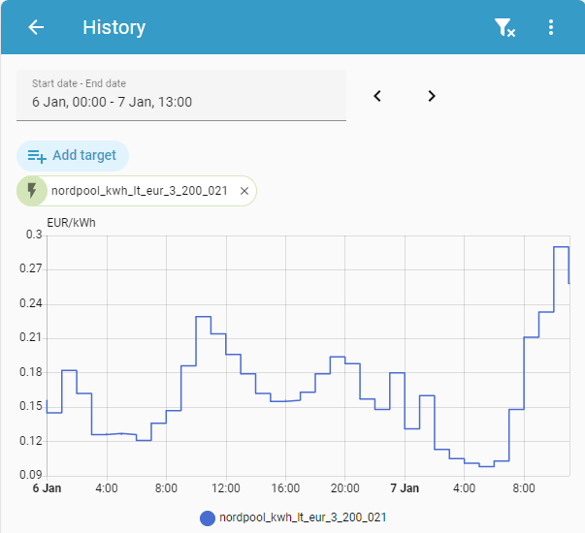Click the 6 Jan label on the time axis
Image resolution: width=585 pixels, height=533 pixels.
coord(48,487)
